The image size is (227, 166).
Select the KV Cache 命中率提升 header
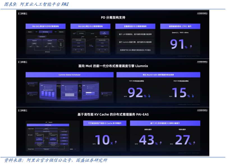[x=105, y=123]
